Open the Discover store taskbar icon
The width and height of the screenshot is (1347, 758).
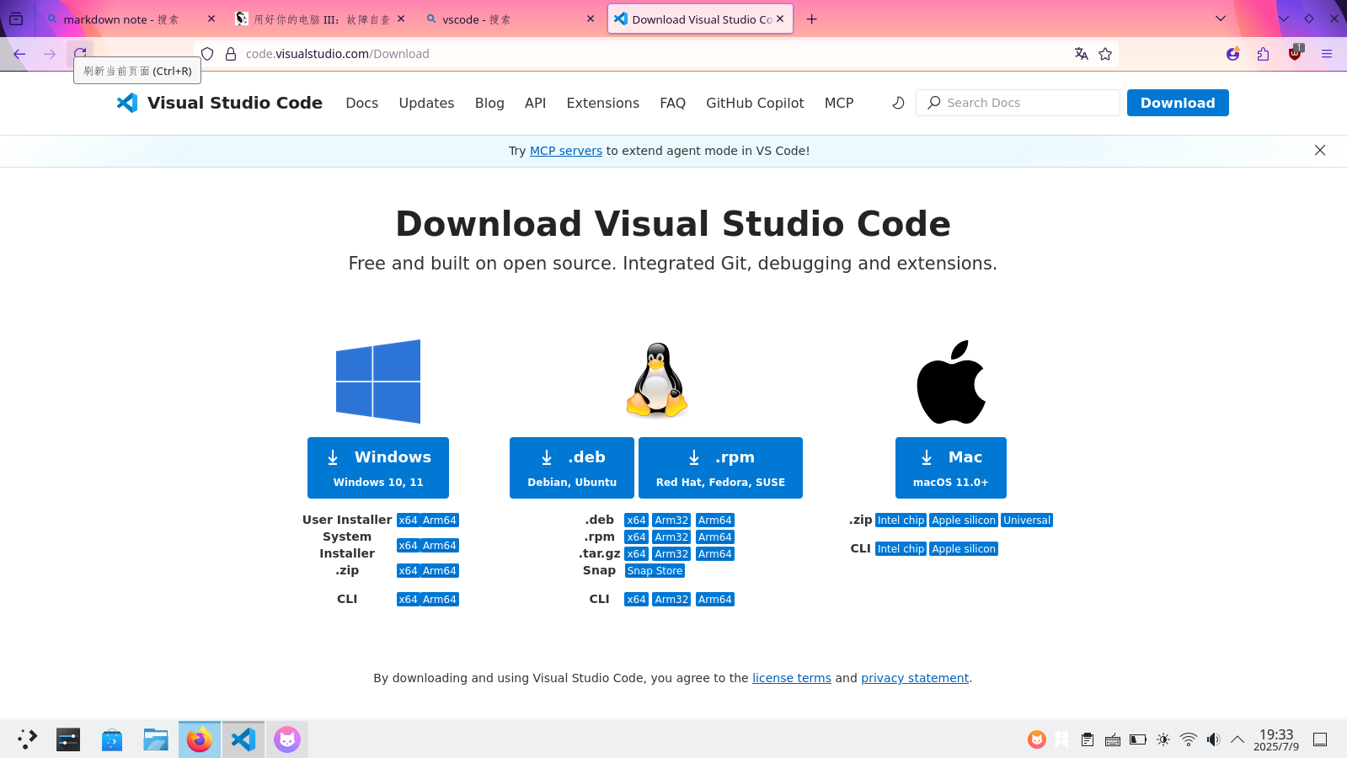[112, 739]
